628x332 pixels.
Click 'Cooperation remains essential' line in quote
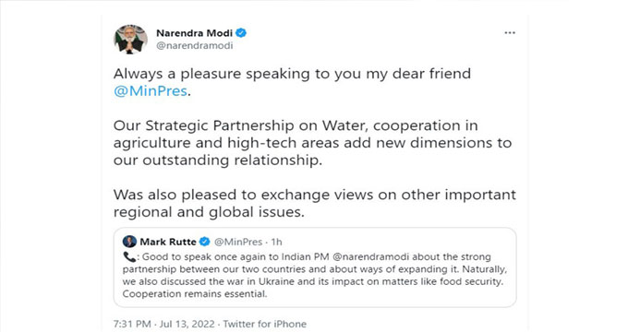click(195, 294)
